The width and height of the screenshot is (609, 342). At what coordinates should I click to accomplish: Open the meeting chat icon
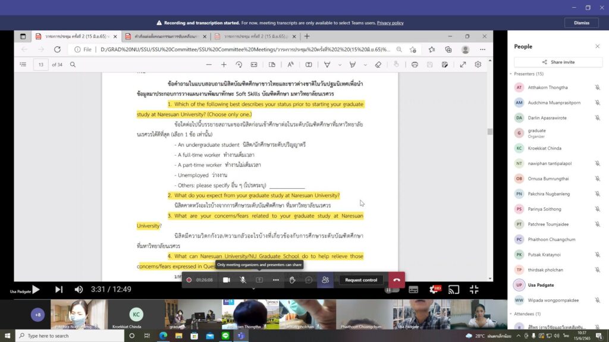pos(309,280)
